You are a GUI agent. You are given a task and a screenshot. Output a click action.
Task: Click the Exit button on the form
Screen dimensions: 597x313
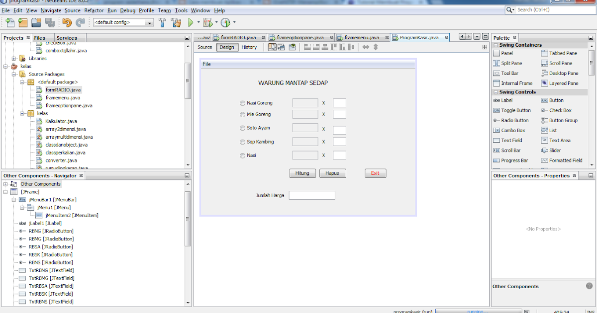[x=375, y=173]
